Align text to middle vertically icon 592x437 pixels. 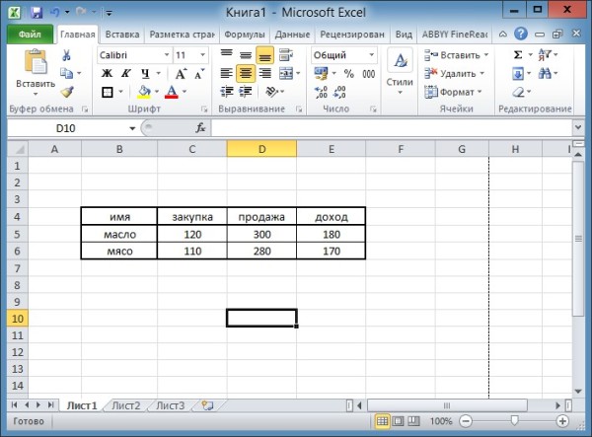pos(246,55)
